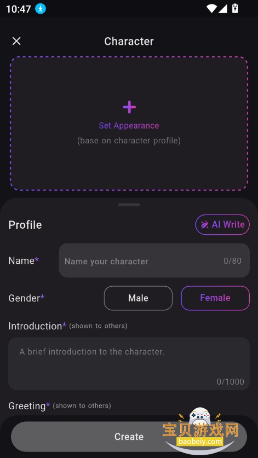Click the gamepad watermark logo
Image resolution: width=258 pixels, height=458 pixels.
click(200, 416)
